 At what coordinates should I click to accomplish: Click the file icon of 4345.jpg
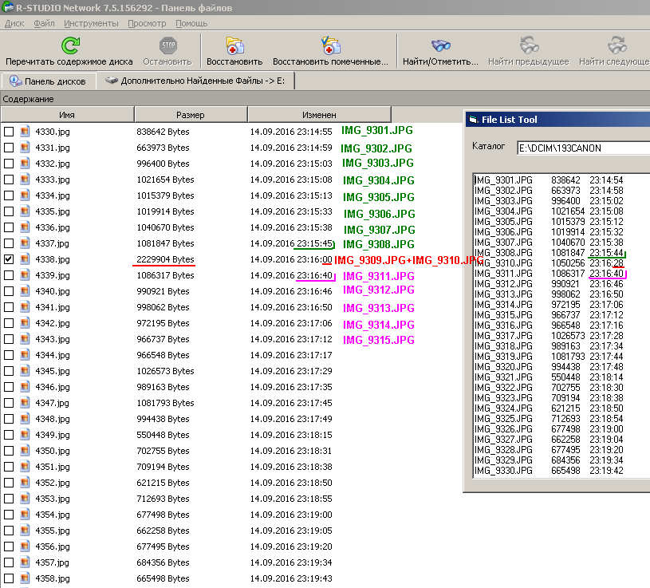click(25, 371)
